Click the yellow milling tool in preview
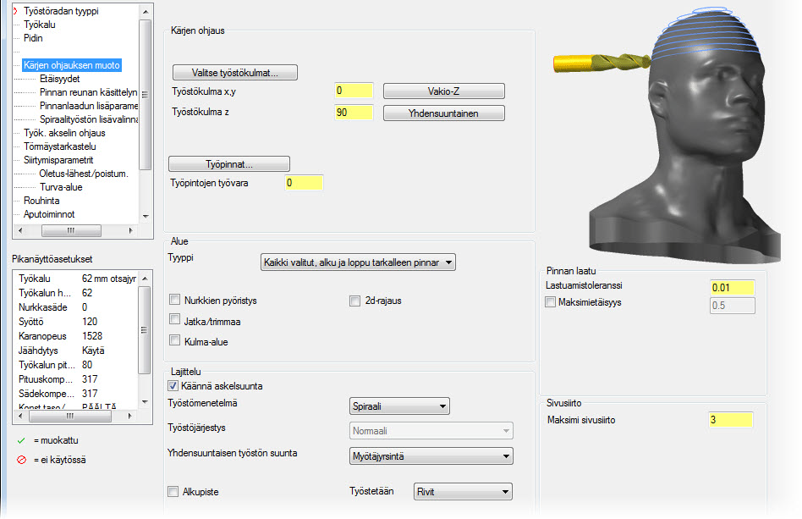802x519 pixels. tap(601, 63)
